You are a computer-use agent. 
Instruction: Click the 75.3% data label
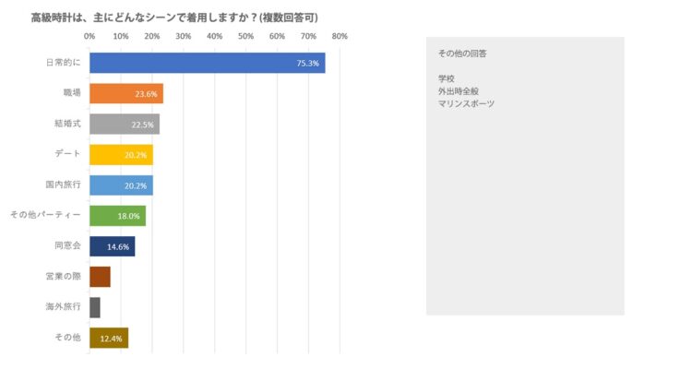coord(307,64)
